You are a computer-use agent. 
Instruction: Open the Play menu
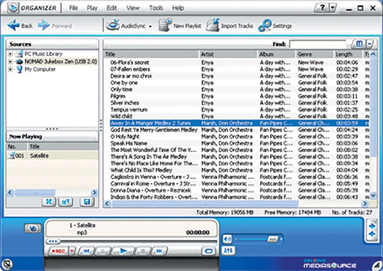92,8
